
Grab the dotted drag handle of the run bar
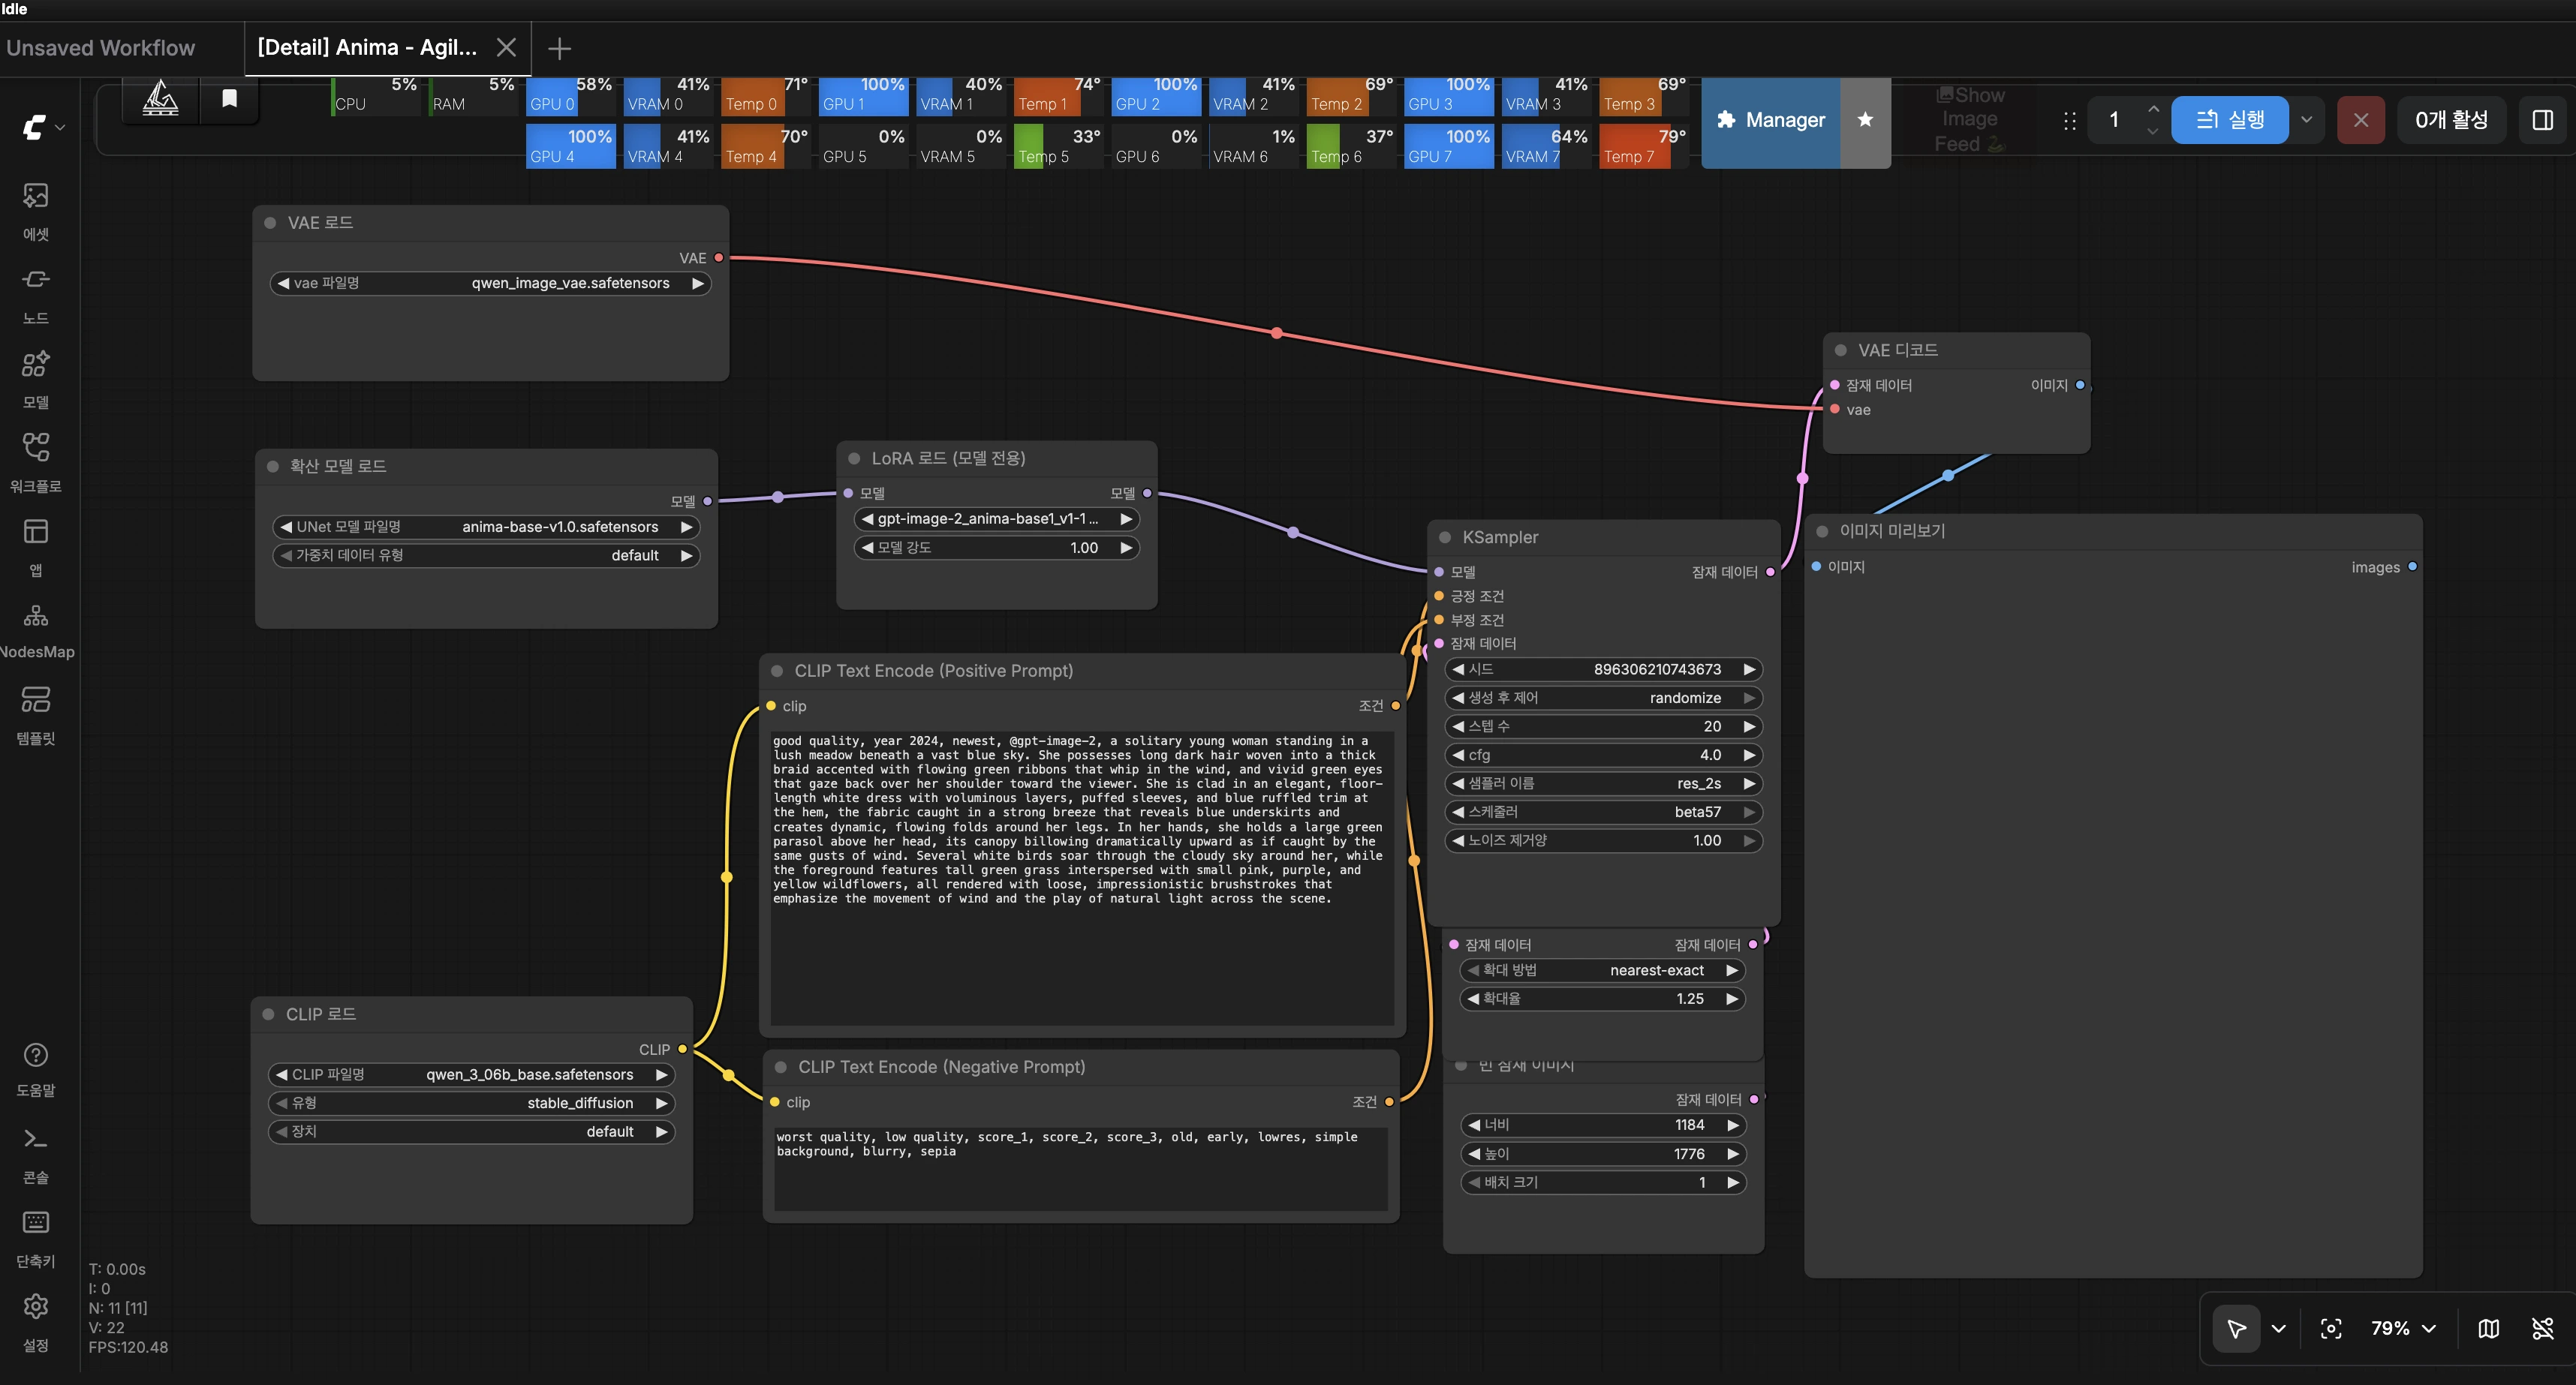tap(2069, 121)
